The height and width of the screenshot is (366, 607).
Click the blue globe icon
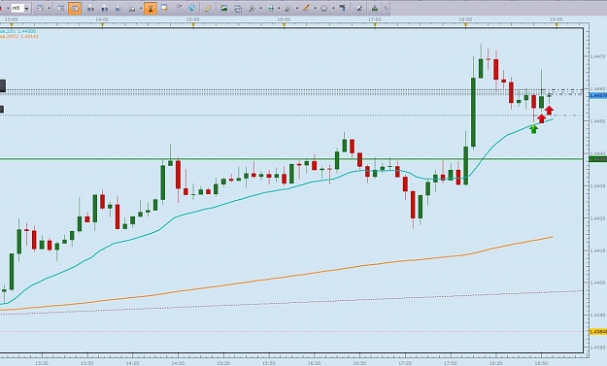point(191,8)
